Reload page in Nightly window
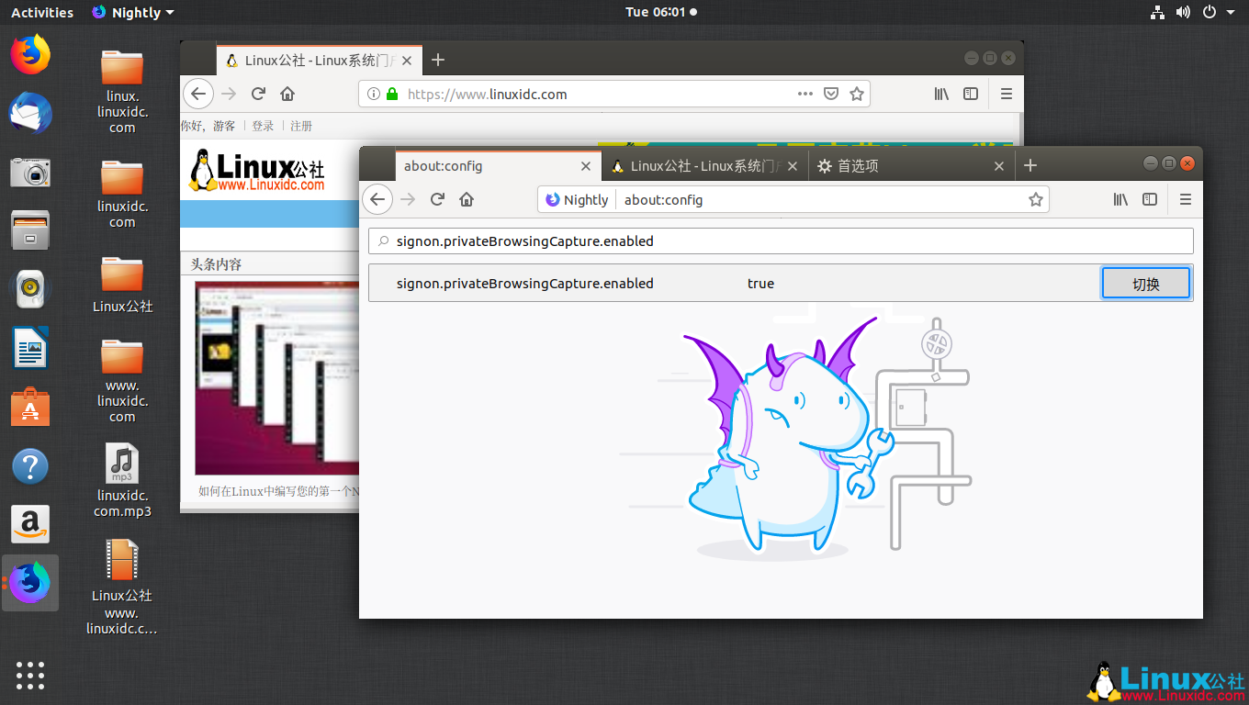This screenshot has height=705, width=1249. coord(438,199)
